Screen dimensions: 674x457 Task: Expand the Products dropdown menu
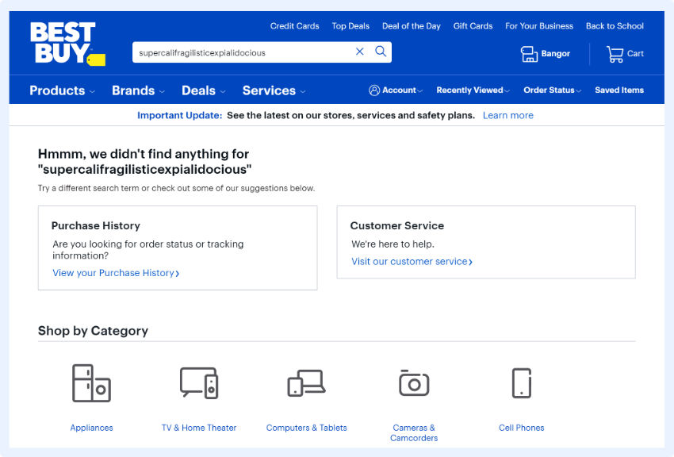click(62, 90)
